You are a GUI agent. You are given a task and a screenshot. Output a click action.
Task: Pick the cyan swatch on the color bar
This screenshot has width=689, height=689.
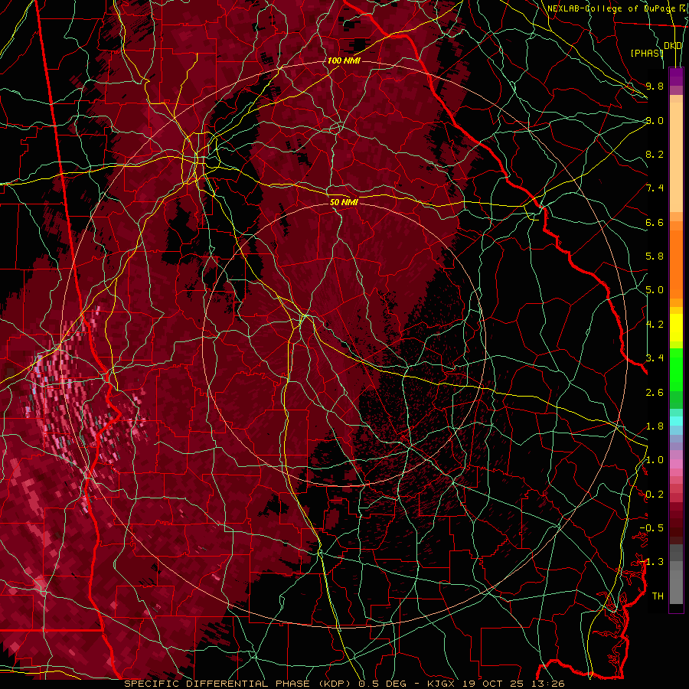pos(676,420)
